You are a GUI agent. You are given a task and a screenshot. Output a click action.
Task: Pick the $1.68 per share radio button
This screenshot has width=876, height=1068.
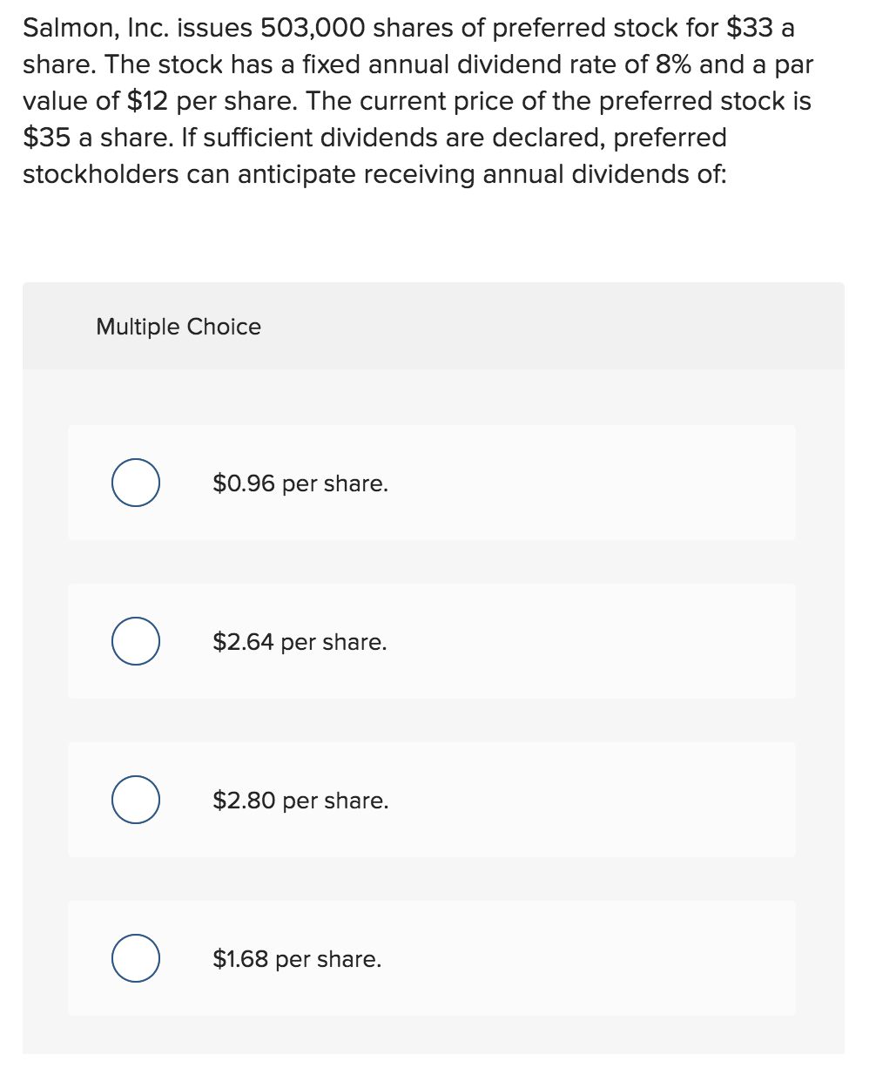[x=135, y=959]
